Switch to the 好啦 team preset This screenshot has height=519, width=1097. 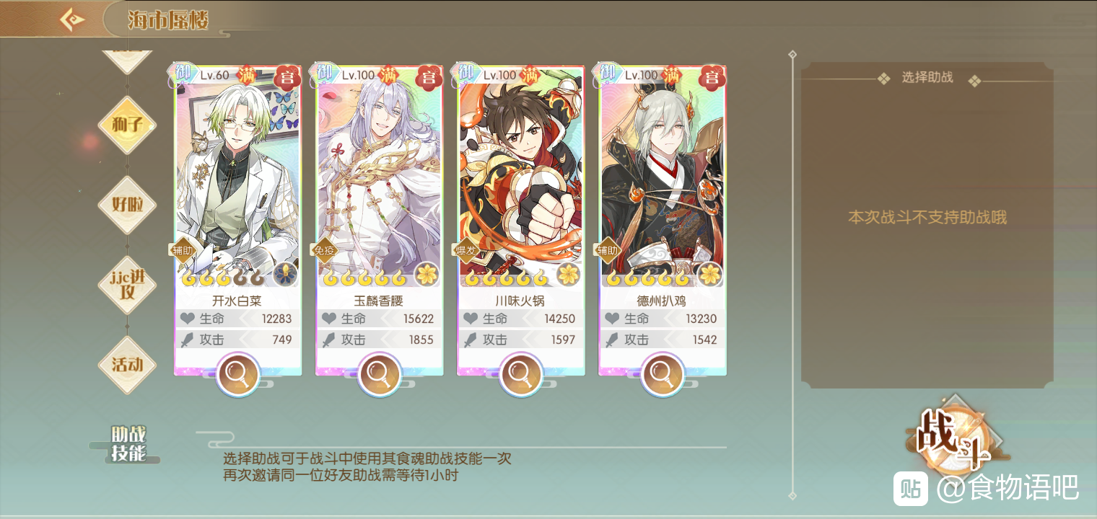[x=127, y=205]
